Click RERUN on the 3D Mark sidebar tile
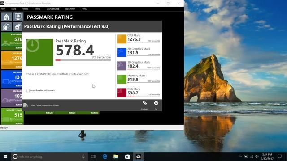The height and width of the screenshot is (161, 287). 18,105
